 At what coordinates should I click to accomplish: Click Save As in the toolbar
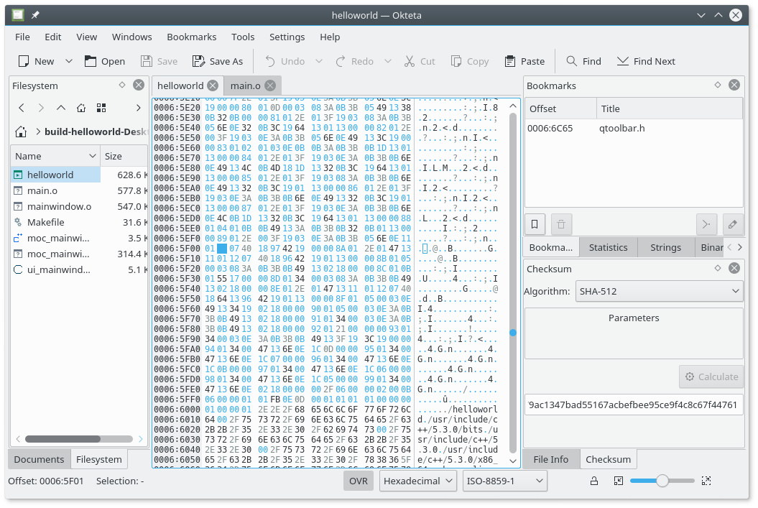217,61
